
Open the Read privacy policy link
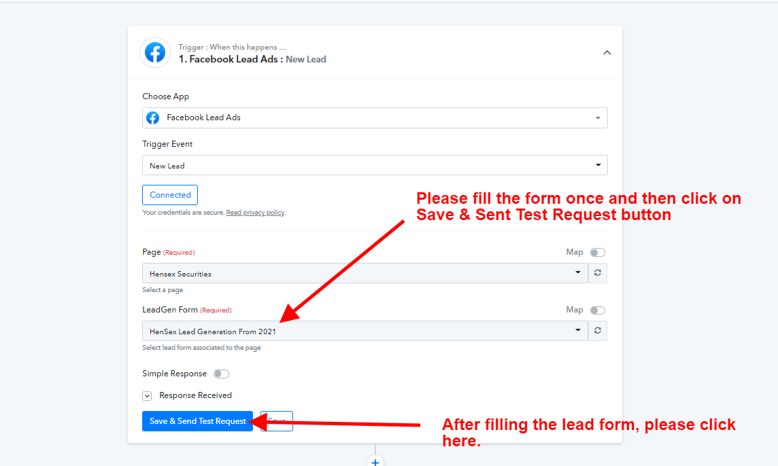[255, 212]
